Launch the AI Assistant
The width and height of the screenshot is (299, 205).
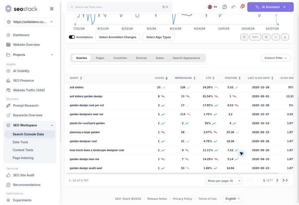pos(270,7)
